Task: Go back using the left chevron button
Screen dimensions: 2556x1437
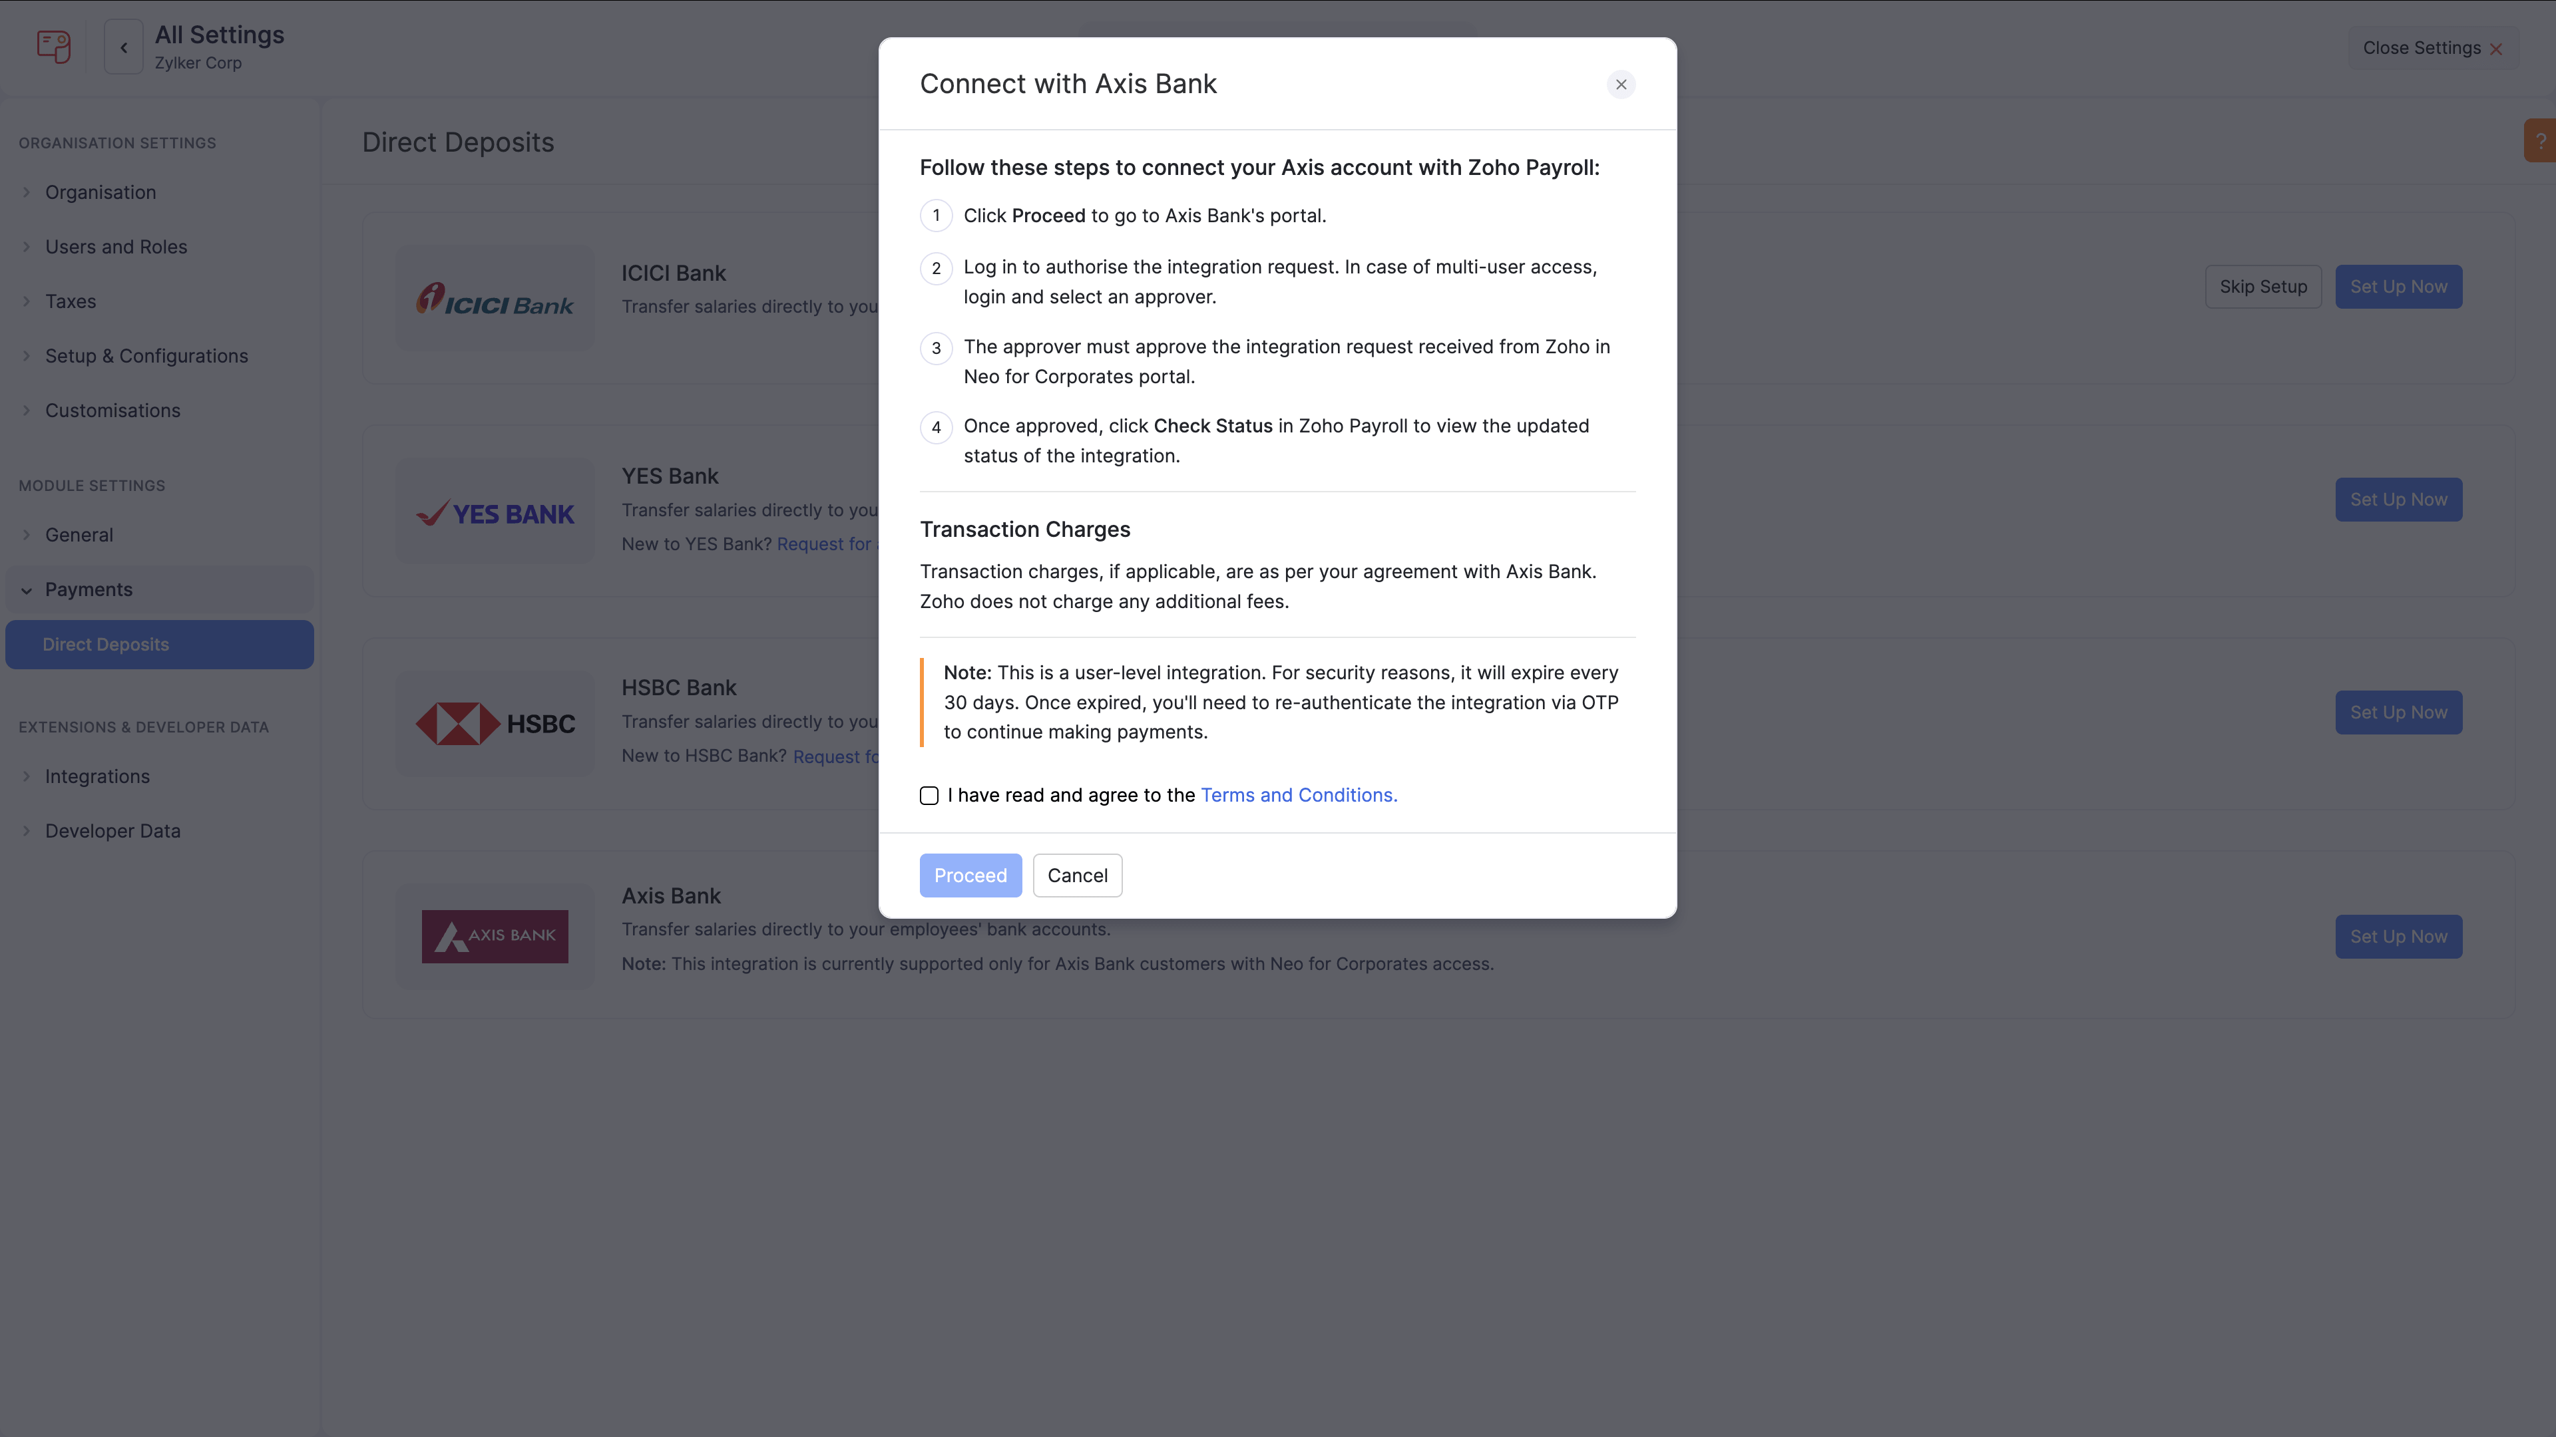Action: (x=124, y=48)
